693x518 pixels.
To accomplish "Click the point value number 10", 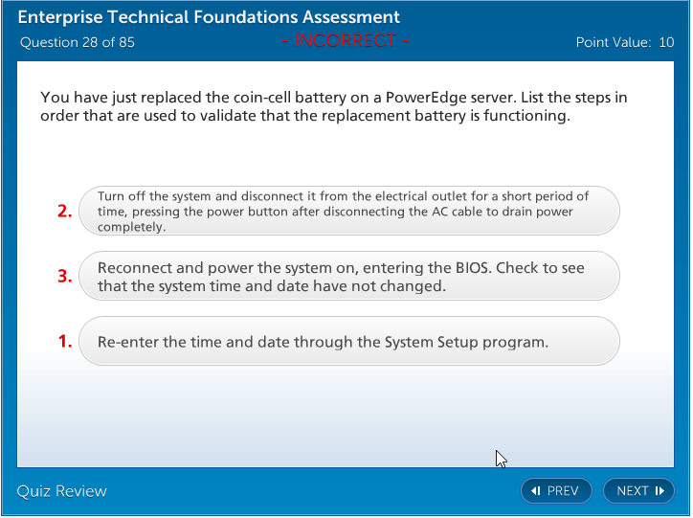I will tap(666, 42).
